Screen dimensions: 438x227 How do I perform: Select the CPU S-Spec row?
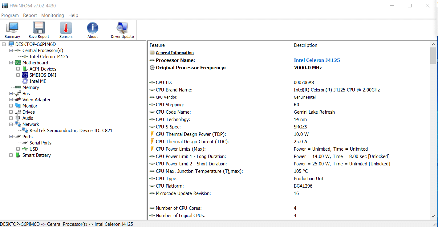point(289,127)
